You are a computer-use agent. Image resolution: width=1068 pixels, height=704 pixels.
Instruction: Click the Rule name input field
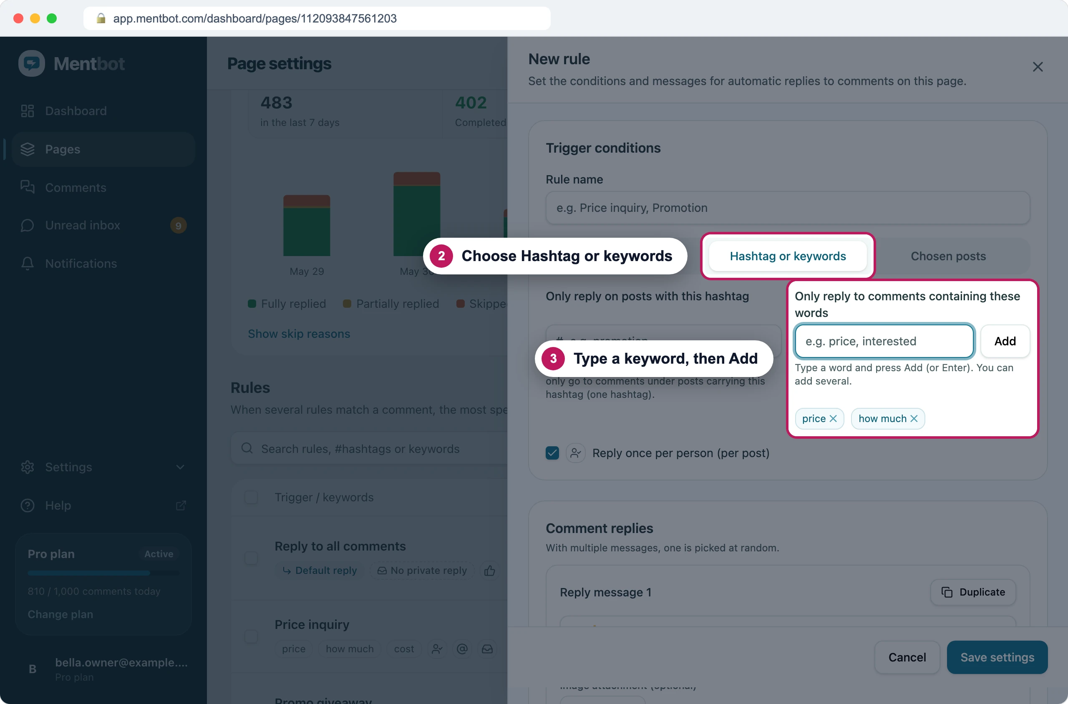[x=787, y=208]
